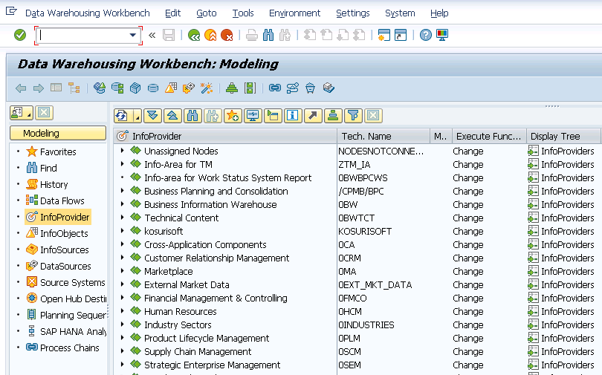This screenshot has width=602, height=375.
Task: Expand the Technical Content tree node
Action: [x=123, y=218]
